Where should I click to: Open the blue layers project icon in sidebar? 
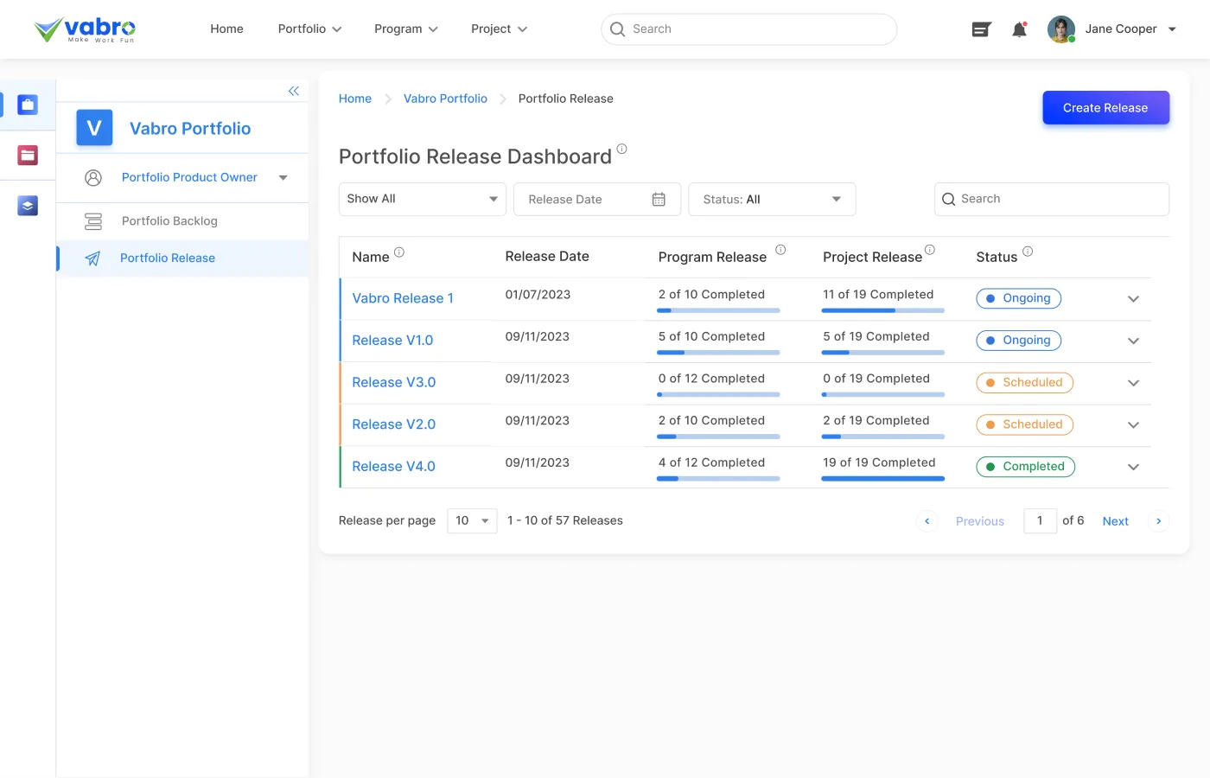point(28,206)
